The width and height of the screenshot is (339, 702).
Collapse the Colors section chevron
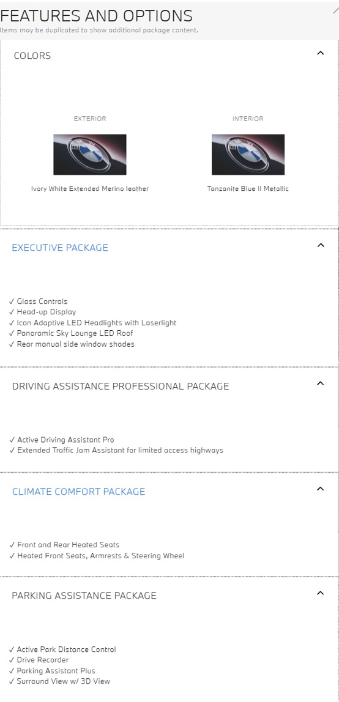coord(320,53)
